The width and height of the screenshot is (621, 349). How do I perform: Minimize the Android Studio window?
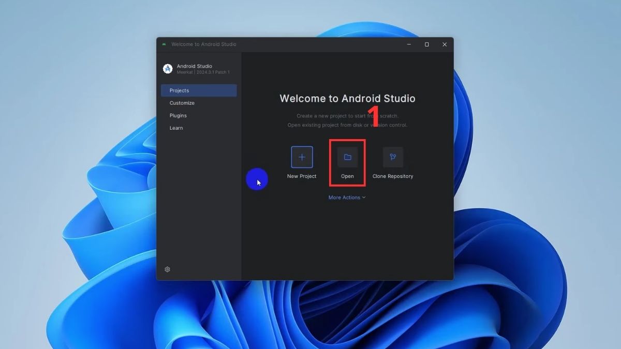pos(409,44)
